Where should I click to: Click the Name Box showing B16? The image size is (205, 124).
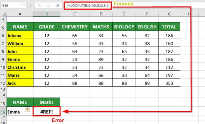tap(13, 6)
